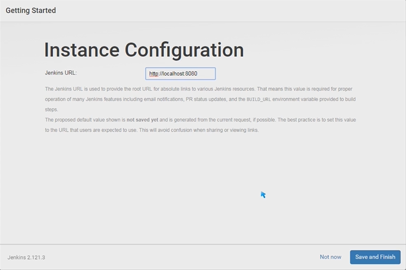Click the Jenkins URL: label
Image resolution: width=406 pixels, height=270 pixels.
point(61,73)
